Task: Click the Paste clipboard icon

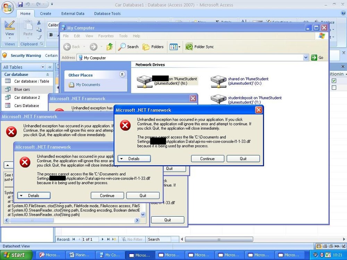Action: click(x=28, y=25)
